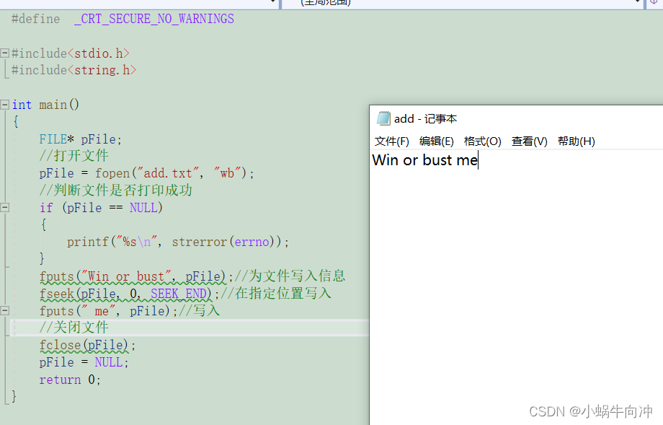663x425 pixels.
Task: Place cursor in 'Win or bust me' text
Action: point(424,160)
